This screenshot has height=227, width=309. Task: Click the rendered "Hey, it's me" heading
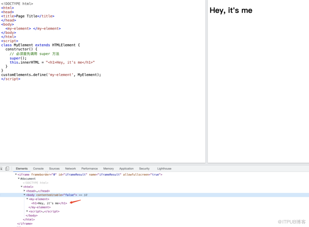(231, 10)
